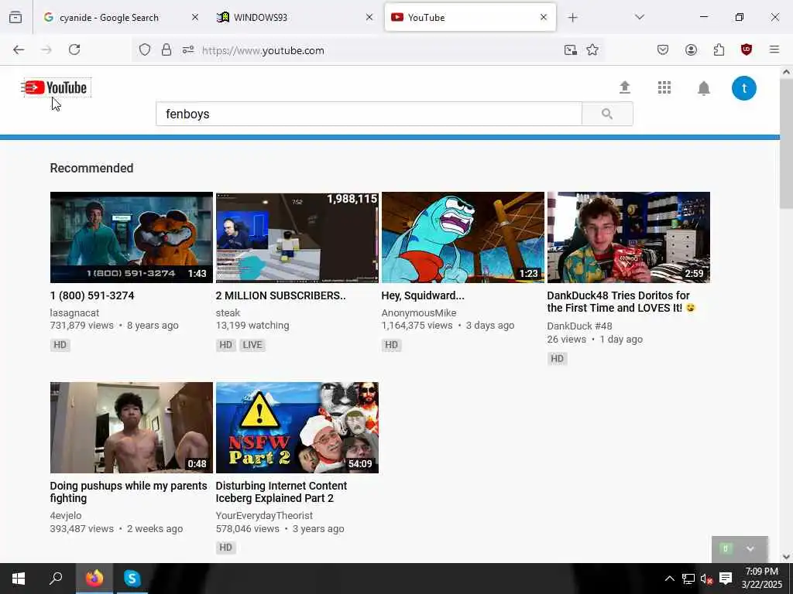Open the Firefox account icon
Screen dimensions: 793x594
tap(691, 49)
